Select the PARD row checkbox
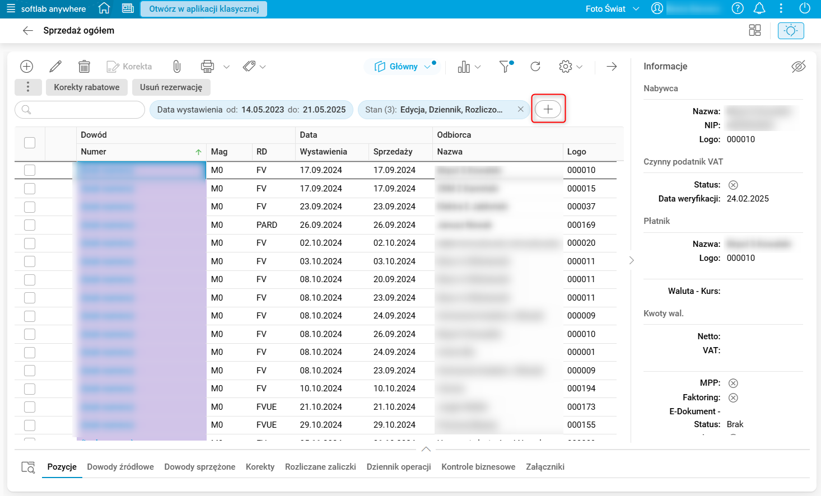 tap(30, 225)
